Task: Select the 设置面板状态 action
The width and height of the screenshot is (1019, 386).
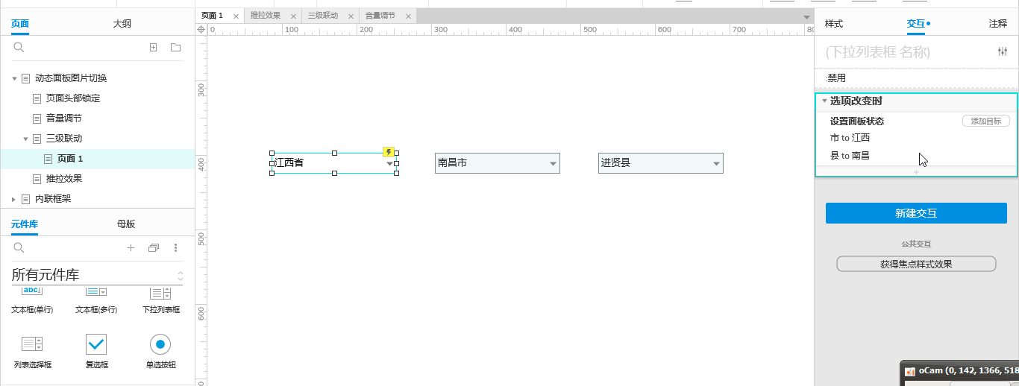Action: tap(857, 121)
